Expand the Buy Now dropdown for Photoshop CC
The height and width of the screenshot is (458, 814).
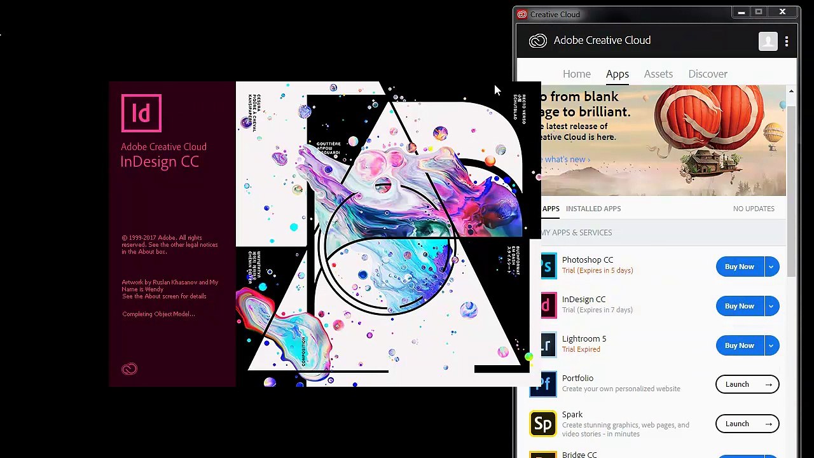(x=771, y=267)
